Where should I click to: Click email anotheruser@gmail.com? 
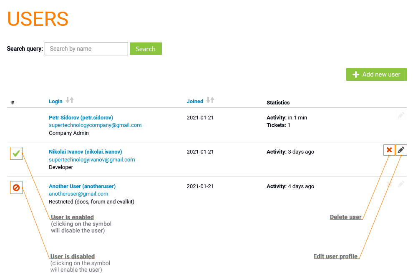click(78, 194)
